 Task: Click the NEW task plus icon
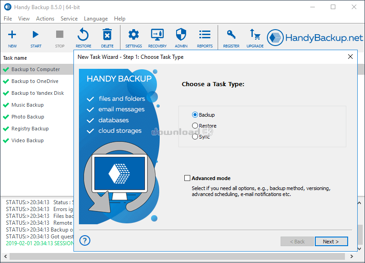[12, 35]
